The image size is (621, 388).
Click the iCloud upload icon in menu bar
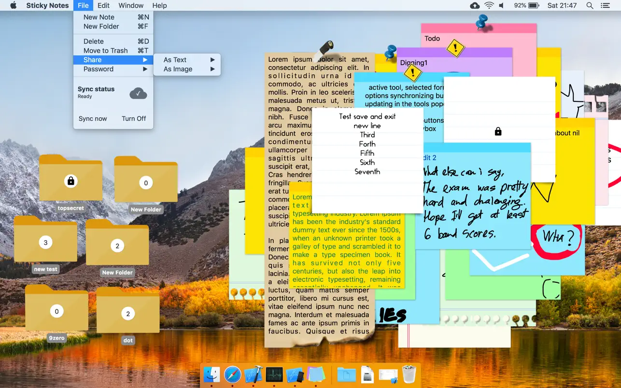(475, 5)
